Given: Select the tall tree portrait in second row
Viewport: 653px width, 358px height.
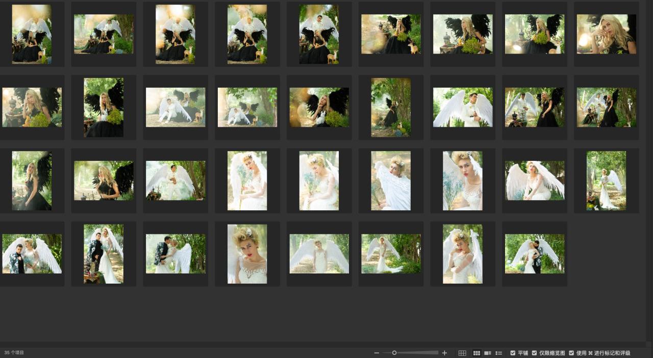Looking at the screenshot, I should click(x=391, y=107).
